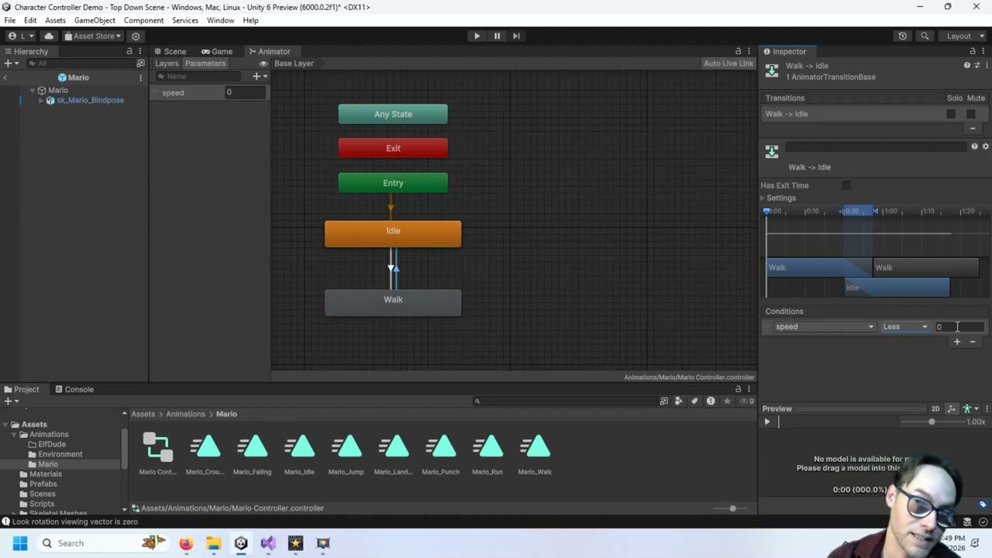Toggle the Auto Live Link button
This screenshot has width=992, height=558.
point(728,64)
